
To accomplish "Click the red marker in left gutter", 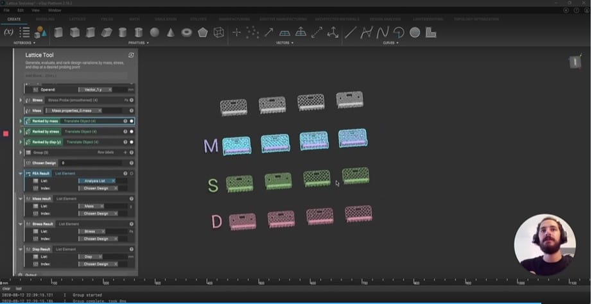I will (x=6, y=133).
